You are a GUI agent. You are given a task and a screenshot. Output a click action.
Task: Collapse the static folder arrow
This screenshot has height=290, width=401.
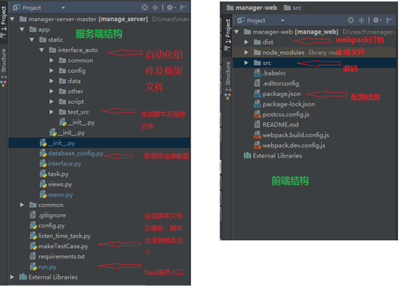pyautogui.click(x=32, y=40)
